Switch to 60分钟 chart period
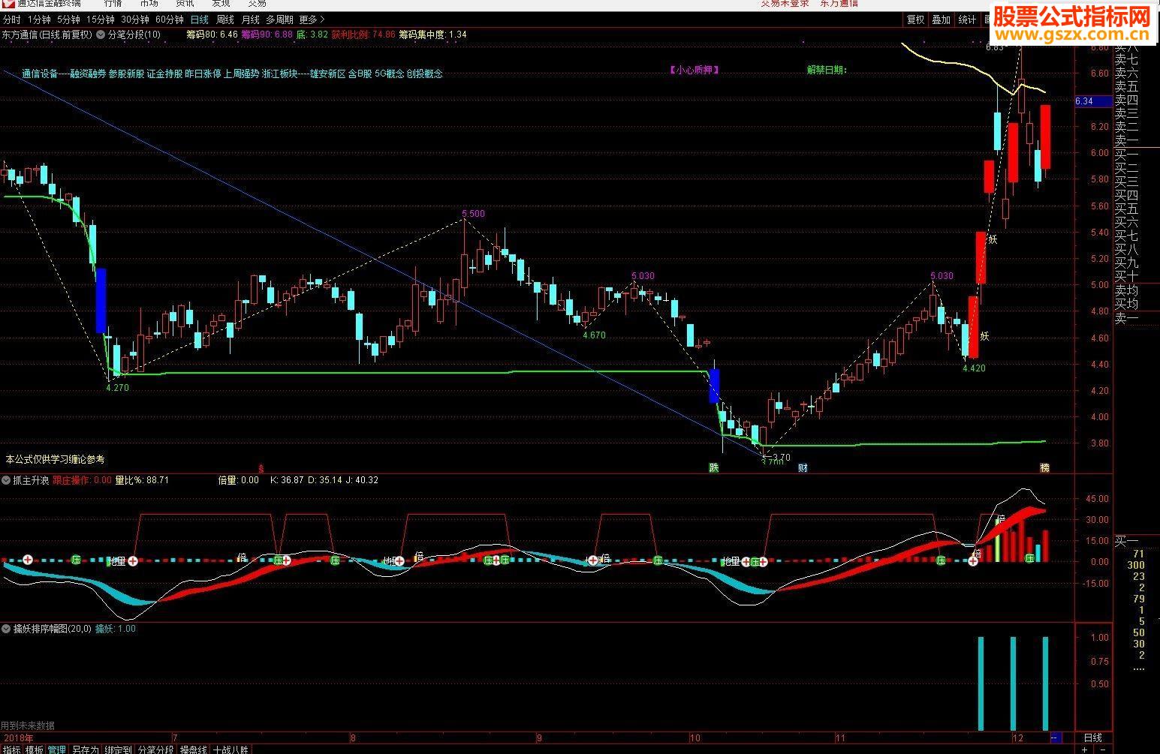Image resolution: width=1160 pixels, height=754 pixels. click(x=169, y=20)
